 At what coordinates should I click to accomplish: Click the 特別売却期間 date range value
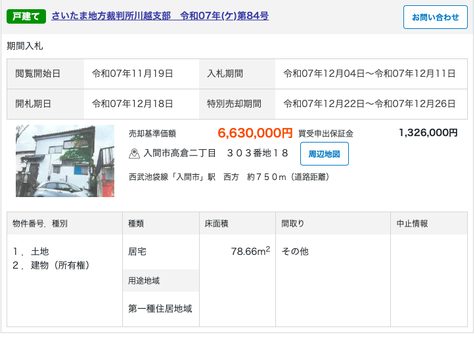[x=369, y=104]
